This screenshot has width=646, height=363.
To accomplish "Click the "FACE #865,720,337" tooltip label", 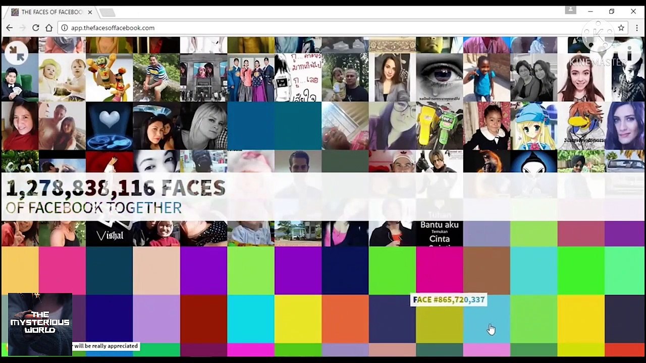I will click(449, 300).
